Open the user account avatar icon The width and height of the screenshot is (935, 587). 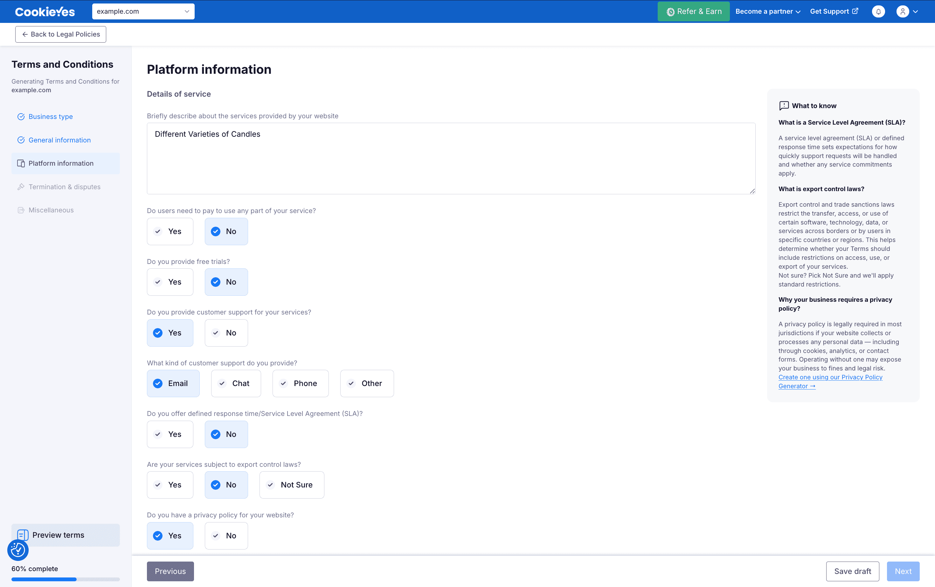click(903, 12)
